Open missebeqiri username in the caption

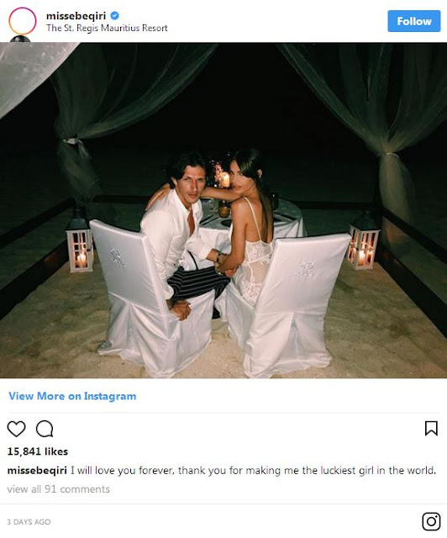[37, 470]
